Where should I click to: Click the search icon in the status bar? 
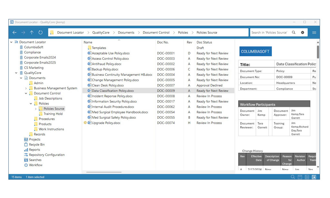tap(293, 177)
